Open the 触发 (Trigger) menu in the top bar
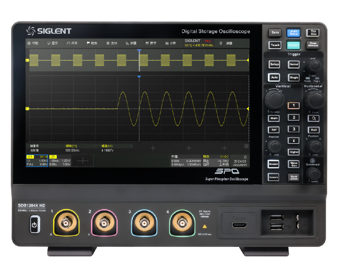 [x=92, y=43]
